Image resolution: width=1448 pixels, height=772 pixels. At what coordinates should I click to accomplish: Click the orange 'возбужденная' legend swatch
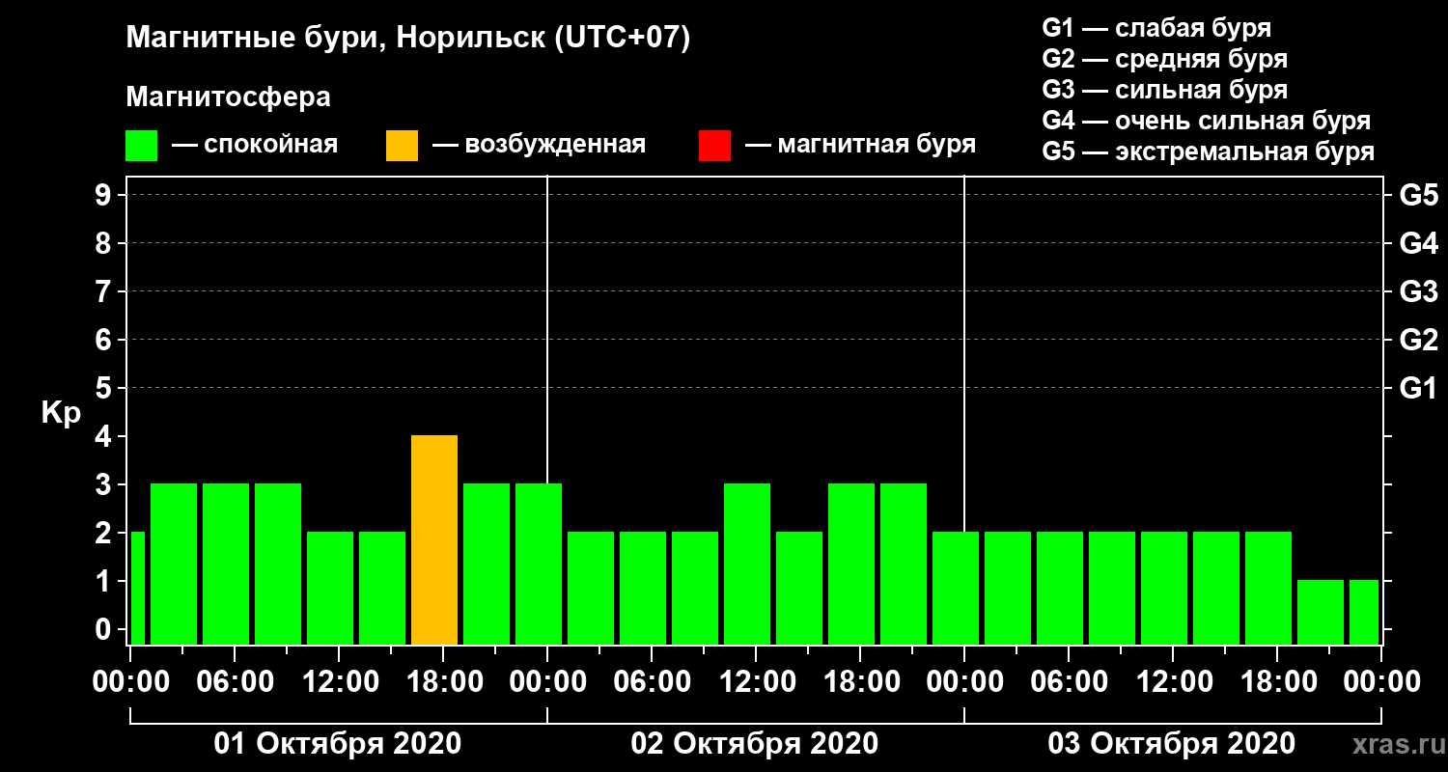point(402,146)
